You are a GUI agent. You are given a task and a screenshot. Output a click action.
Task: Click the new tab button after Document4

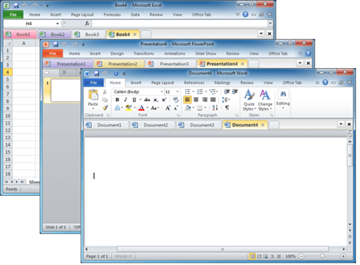[274, 125]
